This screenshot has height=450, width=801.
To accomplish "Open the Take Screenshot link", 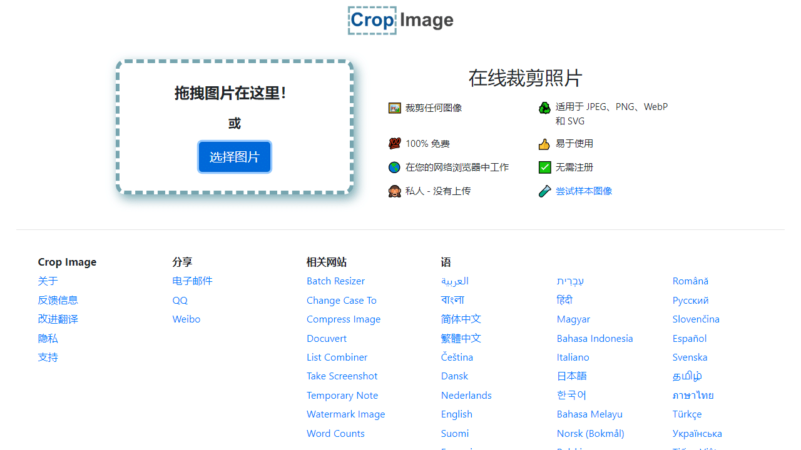I will pos(342,376).
